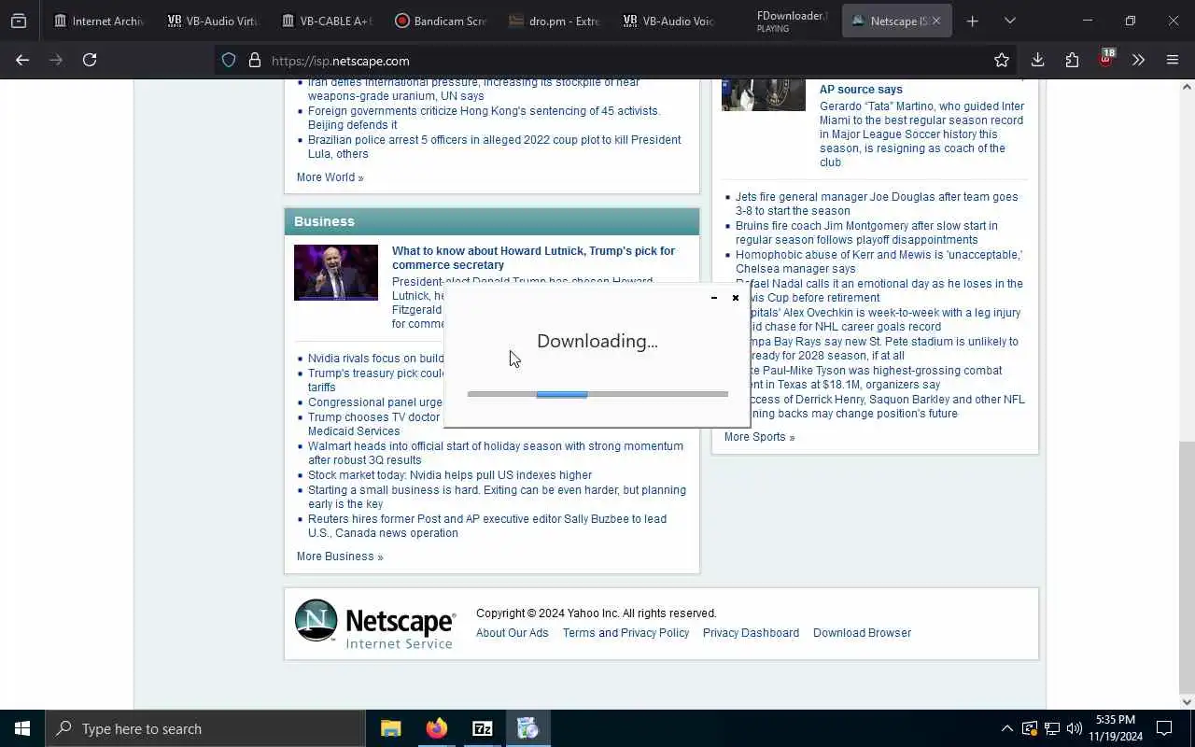Switch to dro.pm tab

(555, 21)
